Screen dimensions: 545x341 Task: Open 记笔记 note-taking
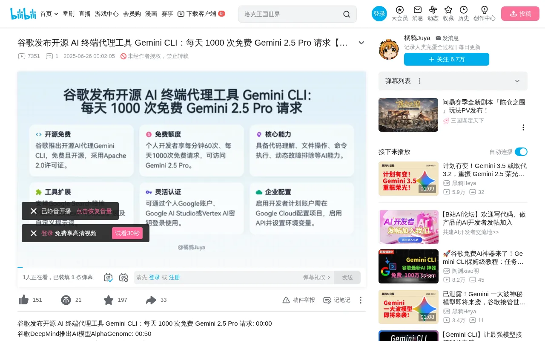pos(336,300)
